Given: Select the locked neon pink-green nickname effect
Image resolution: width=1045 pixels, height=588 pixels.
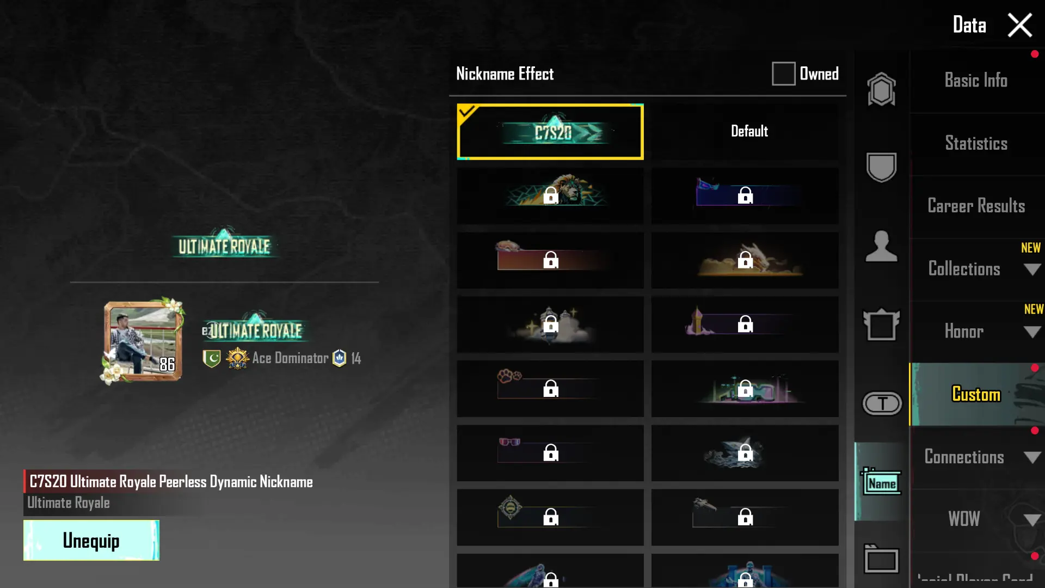Looking at the screenshot, I should (745, 389).
